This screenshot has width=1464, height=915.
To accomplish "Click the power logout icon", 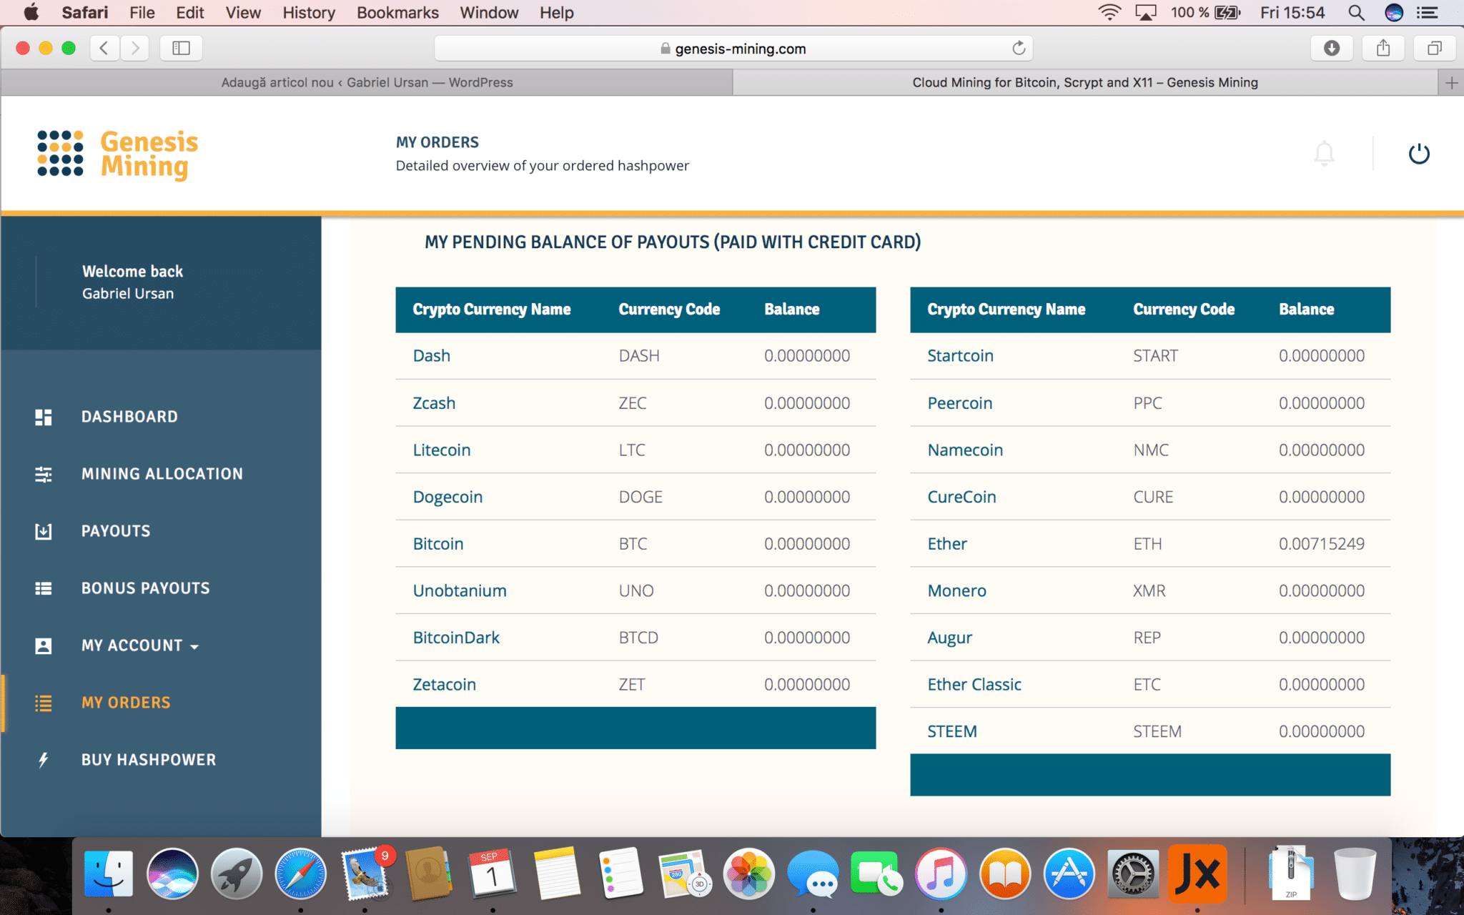I will point(1418,154).
